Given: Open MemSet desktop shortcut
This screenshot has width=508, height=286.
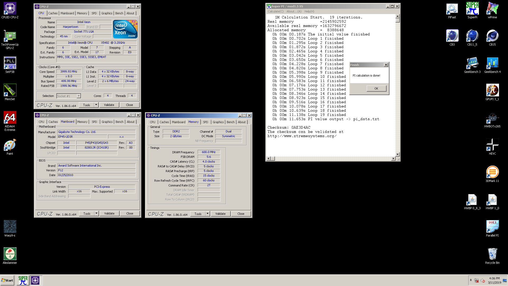Looking at the screenshot, I should pos(10,92).
